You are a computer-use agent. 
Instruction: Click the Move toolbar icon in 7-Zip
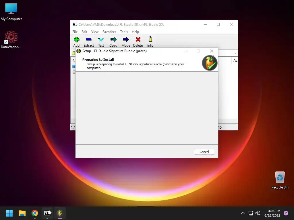pyautogui.click(x=126, y=42)
